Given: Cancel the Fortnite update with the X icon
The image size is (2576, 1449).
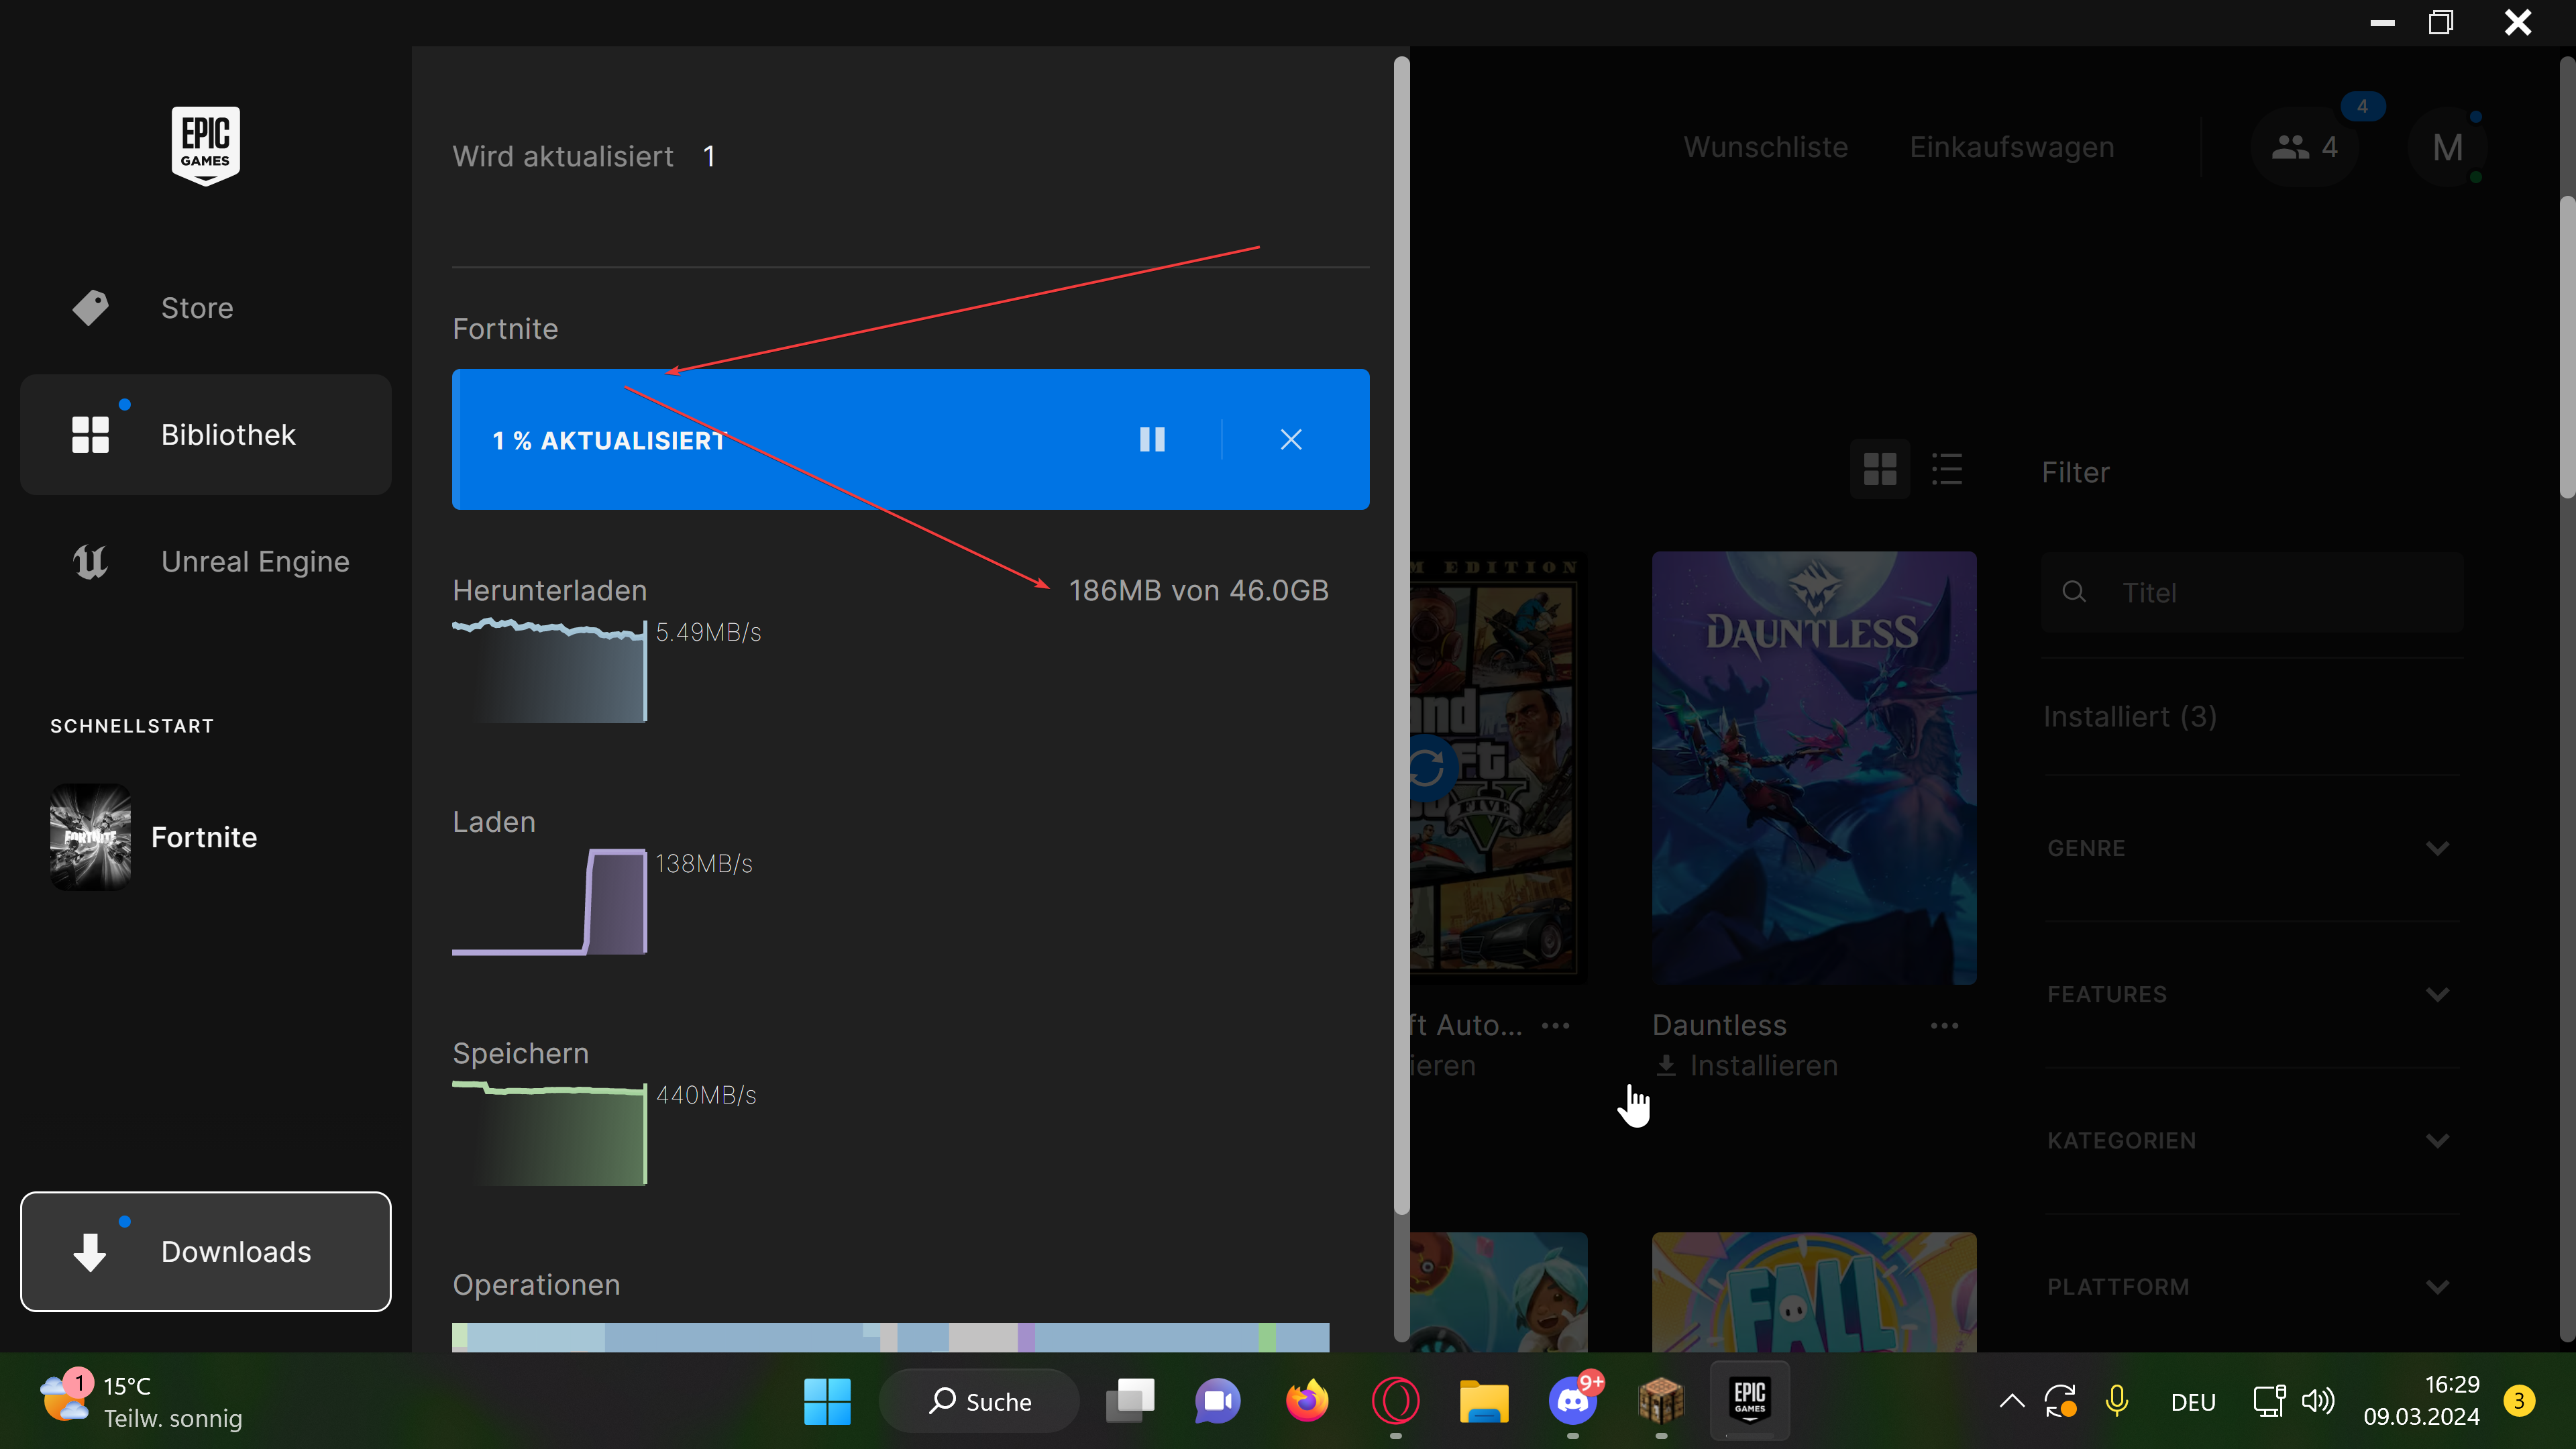Looking at the screenshot, I should point(1291,440).
